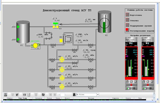Screen dimensions: 160x103
Task: Switch pump faceplate (MV 100,0) to manual hand mode
Action: point(144,82)
